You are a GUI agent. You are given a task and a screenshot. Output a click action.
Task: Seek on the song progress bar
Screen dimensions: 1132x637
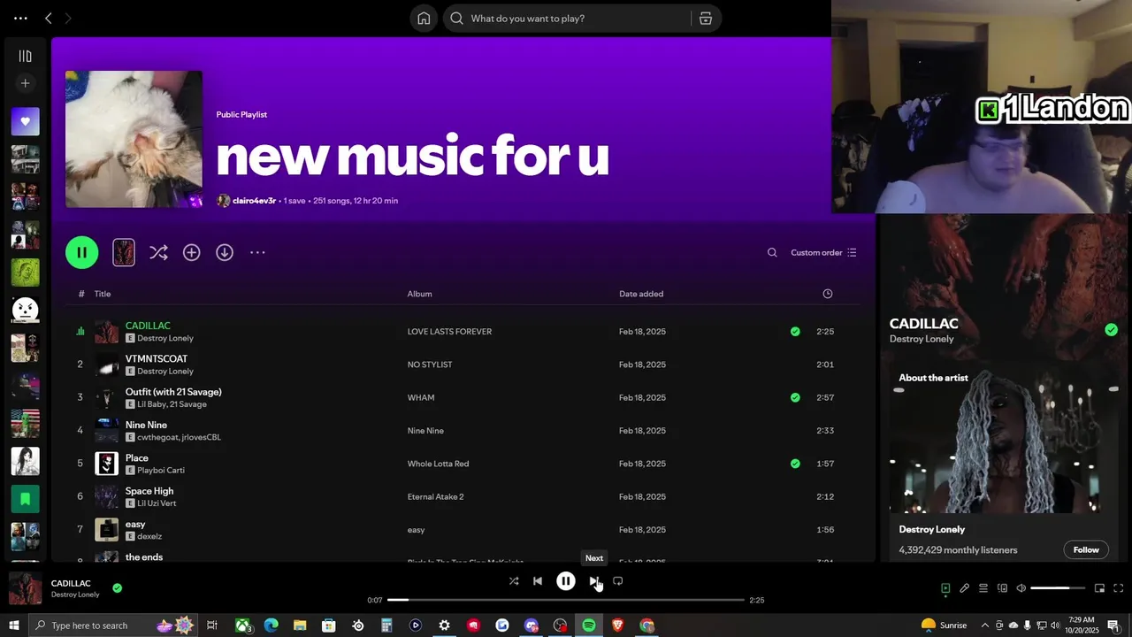[x=566, y=600]
